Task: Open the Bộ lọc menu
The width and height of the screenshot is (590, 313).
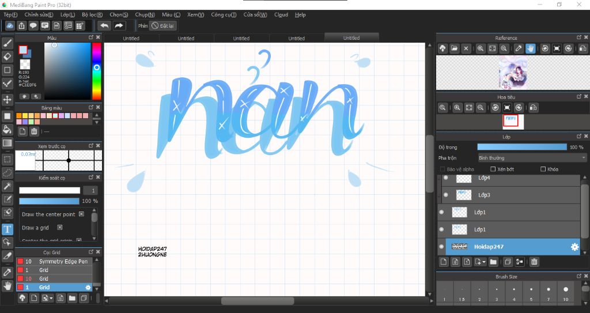Action: pyautogui.click(x=92, y=14)
